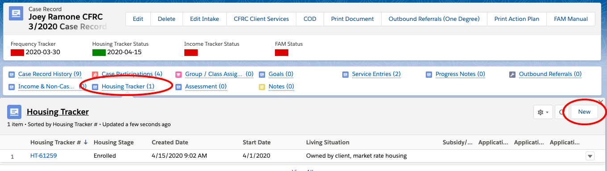
Task: Click the Income & Non-Cash icon
Action: [x=11, y=87]
